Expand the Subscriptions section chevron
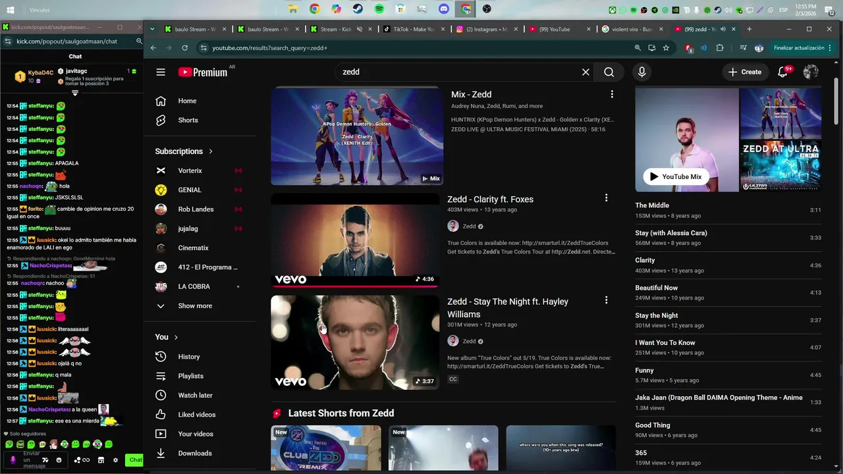Viewport: 843px width, 474px height. (x=211, y=151)
